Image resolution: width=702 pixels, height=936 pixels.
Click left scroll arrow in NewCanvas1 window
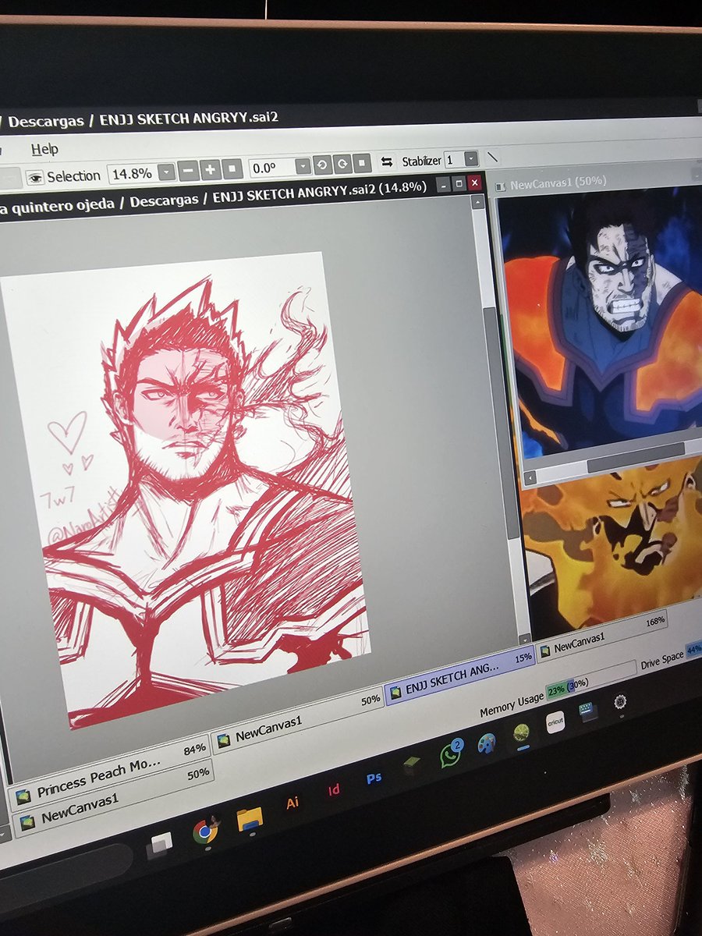click(530, 477)
